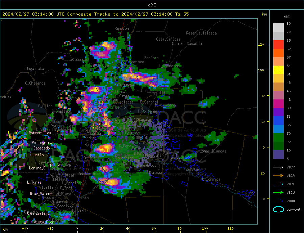Select the red 65 dBZ color swatch
The width and height of the screenshot is (304, 233).
278,44
